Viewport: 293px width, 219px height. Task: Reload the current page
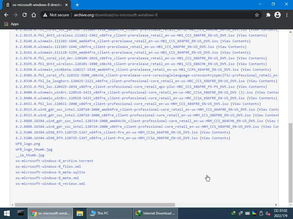[25, 15]
